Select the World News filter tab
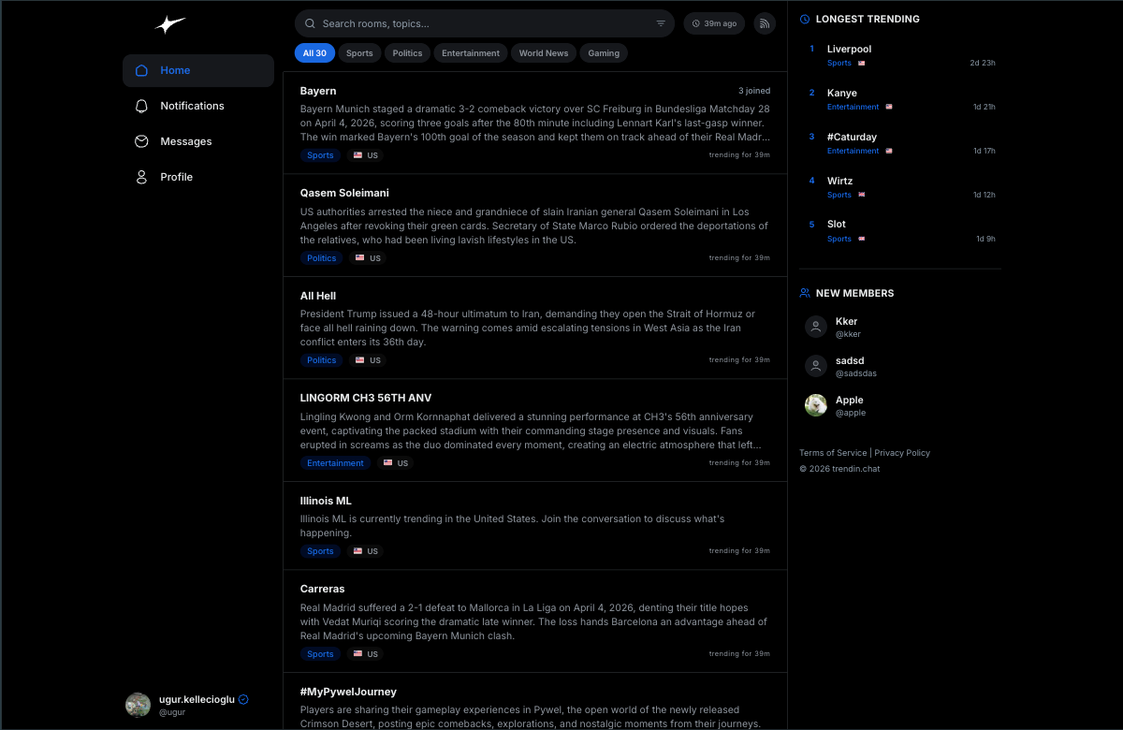The image size is (1123, 730). [x=544, y=53]
